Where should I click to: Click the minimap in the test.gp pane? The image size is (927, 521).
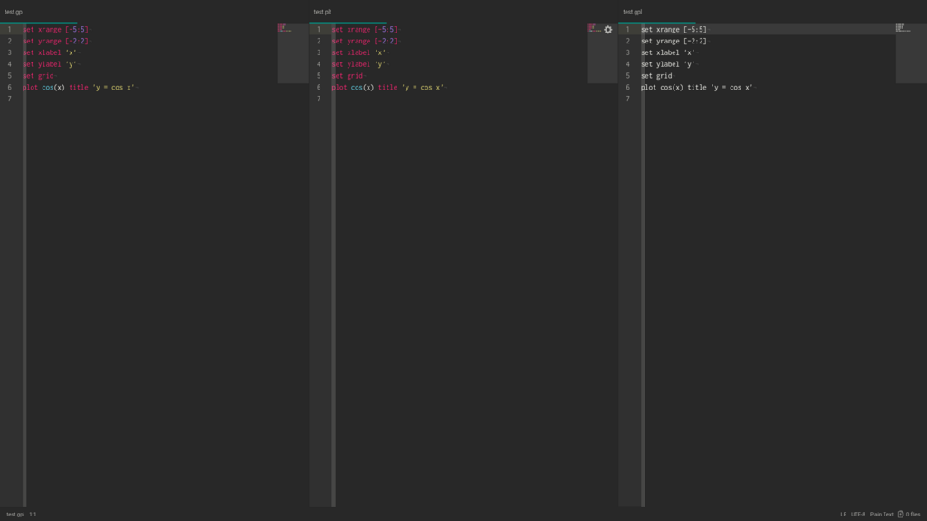click(x=292, y=53)
